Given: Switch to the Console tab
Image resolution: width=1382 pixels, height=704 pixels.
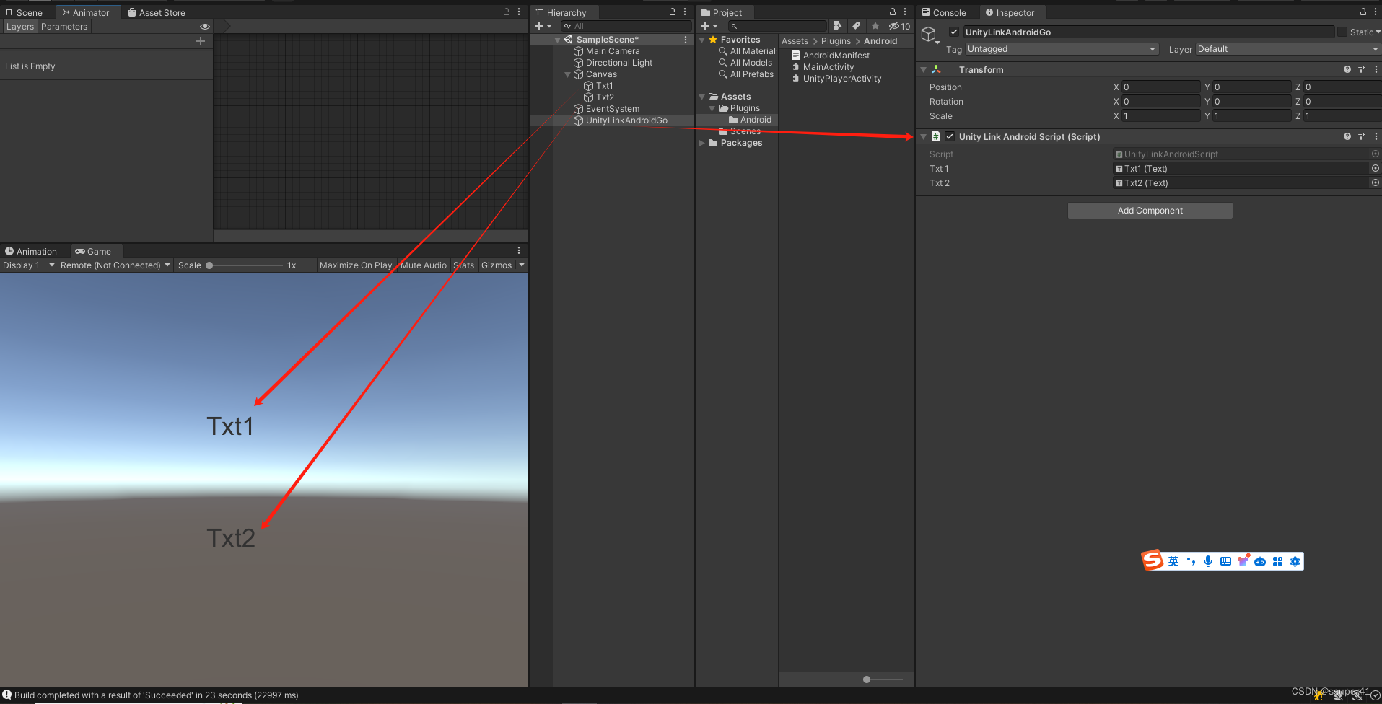Looking at the screenshot, I should [x=945, y=12].
